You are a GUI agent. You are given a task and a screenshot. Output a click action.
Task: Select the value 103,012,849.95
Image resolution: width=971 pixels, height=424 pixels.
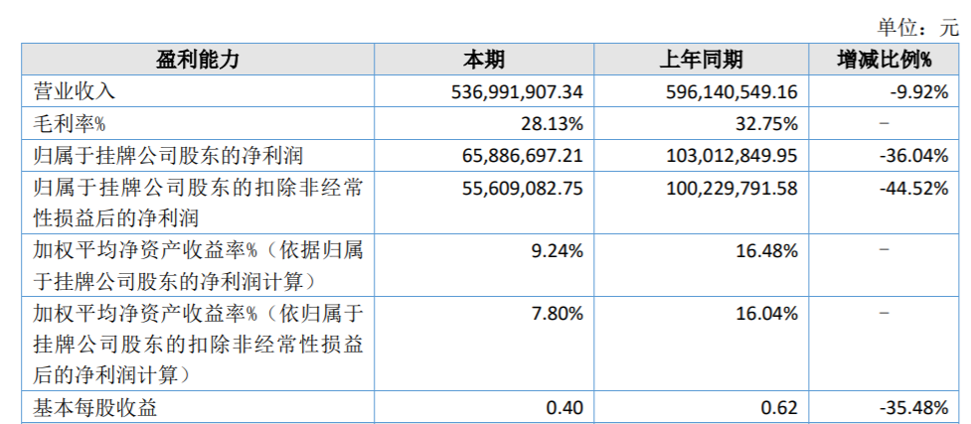(x=731, y=155)
